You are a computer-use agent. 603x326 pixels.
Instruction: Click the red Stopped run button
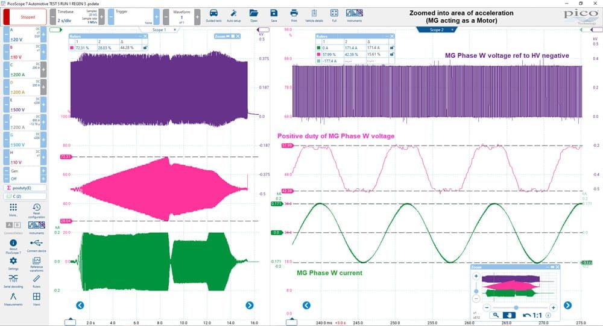pyautogui.click(x=25, y=17)
